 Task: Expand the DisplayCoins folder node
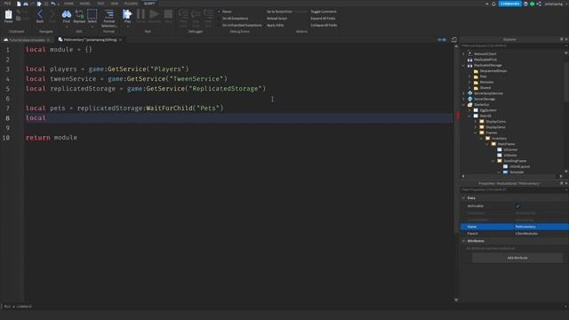coord(476,122)
